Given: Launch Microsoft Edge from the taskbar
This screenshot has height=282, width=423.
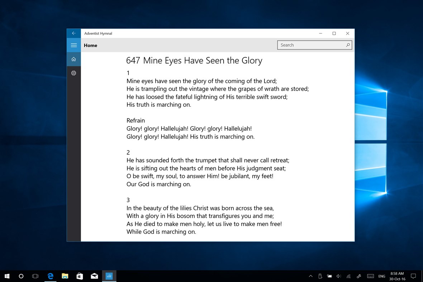Looking at the screenshot, I should point(50,276).
